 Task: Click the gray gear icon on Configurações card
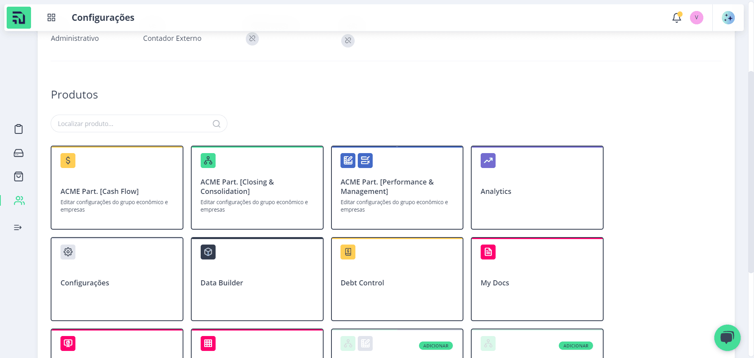tap(68, 252)
